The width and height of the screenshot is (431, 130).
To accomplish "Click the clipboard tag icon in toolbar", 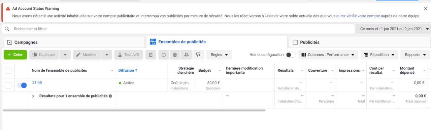I will (151, 55).
